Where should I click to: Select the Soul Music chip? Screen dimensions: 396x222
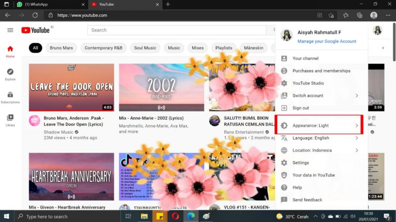click(145, 47)
